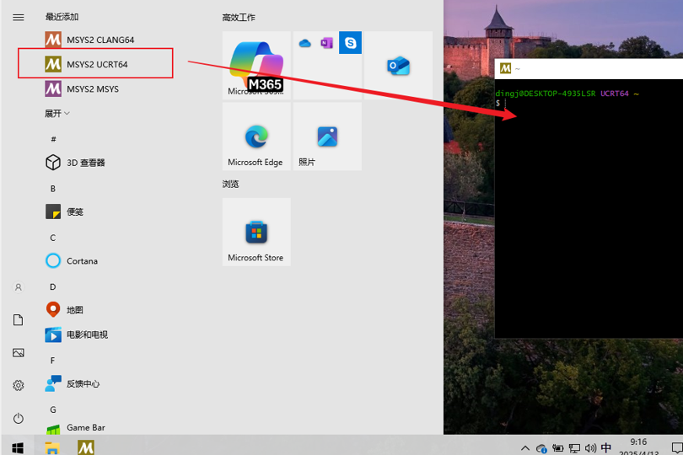Image resolution: width=683 pixels, height=455 pixels.
Task: Open the OneNote small tile
Action: 327,43
